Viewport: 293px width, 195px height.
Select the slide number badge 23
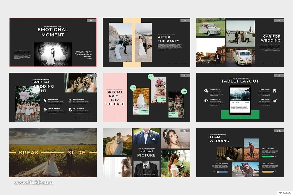tap(279, 131)
